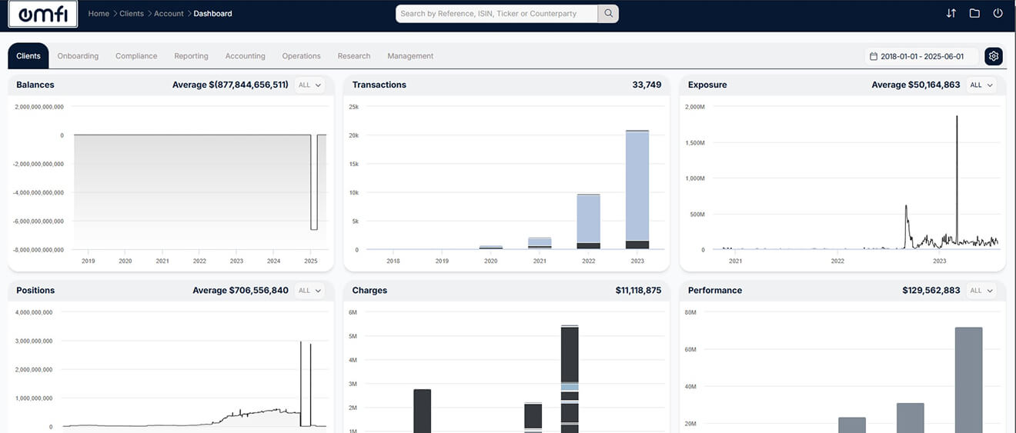Screen dimensions: 1016x433
Task: Navigate to Clients breadcrumb link
Action: click(132, 14)
